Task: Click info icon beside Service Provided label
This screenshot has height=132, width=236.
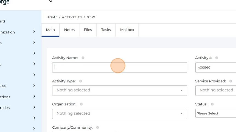Action: [x=231, y=81]
